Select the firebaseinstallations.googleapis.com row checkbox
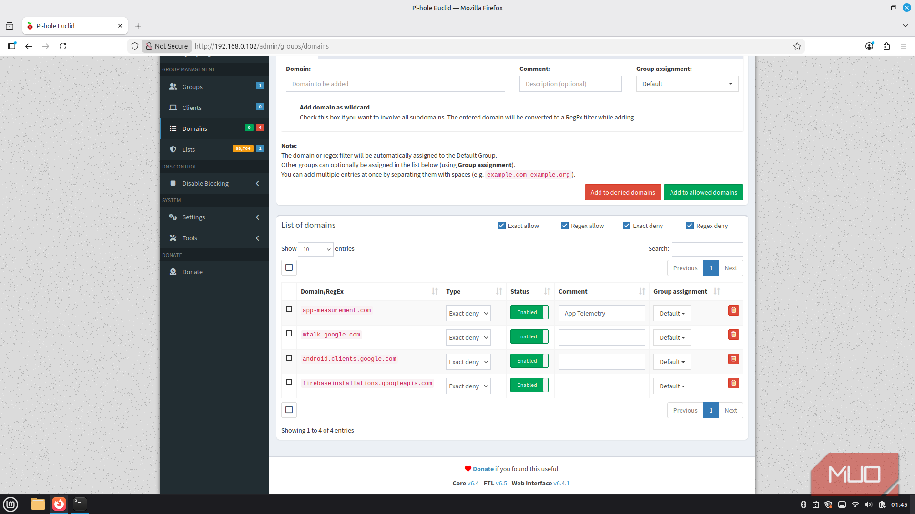The height and width of the screenshot is (514, 915). [x=289, y=382]
